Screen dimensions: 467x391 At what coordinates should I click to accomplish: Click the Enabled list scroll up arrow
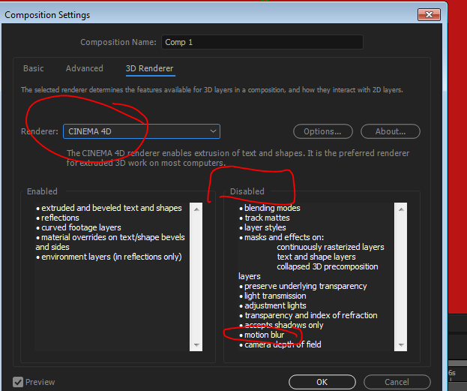click(x=196, y=209)
